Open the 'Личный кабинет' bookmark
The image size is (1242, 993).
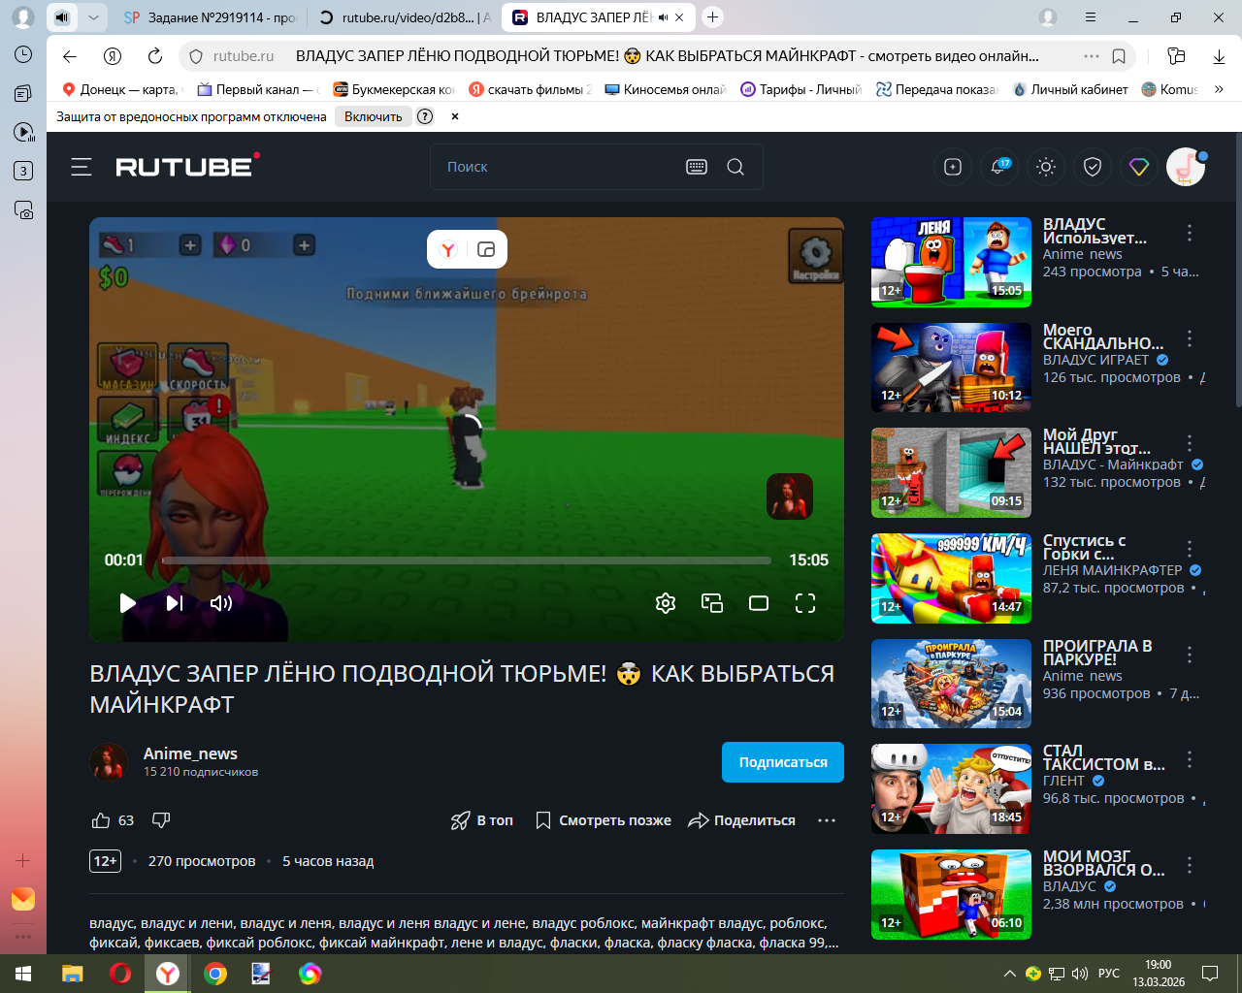1070,89
